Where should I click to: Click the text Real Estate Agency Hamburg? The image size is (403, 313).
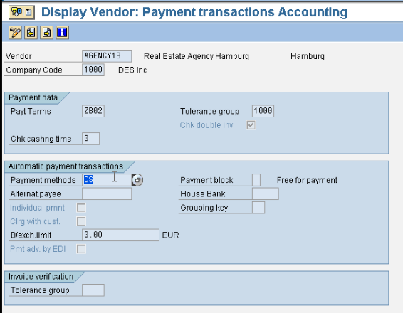coord(197,56)
